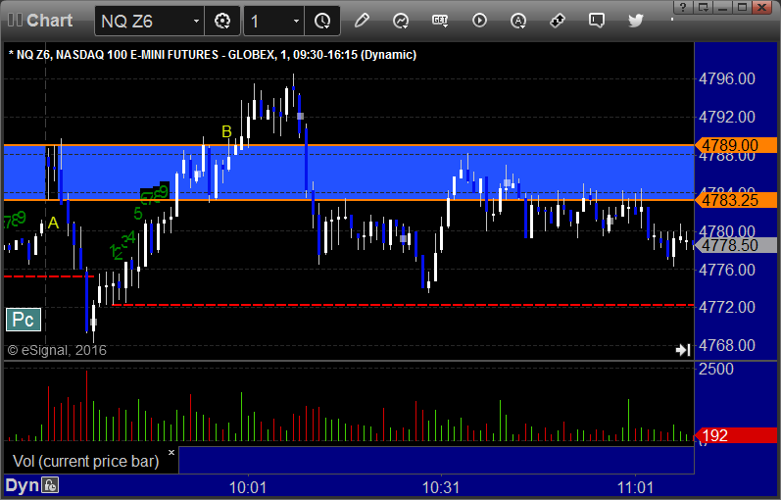Maximize the Chart window
The width and height of the screenshot is (781, 500).
(742, 7)
